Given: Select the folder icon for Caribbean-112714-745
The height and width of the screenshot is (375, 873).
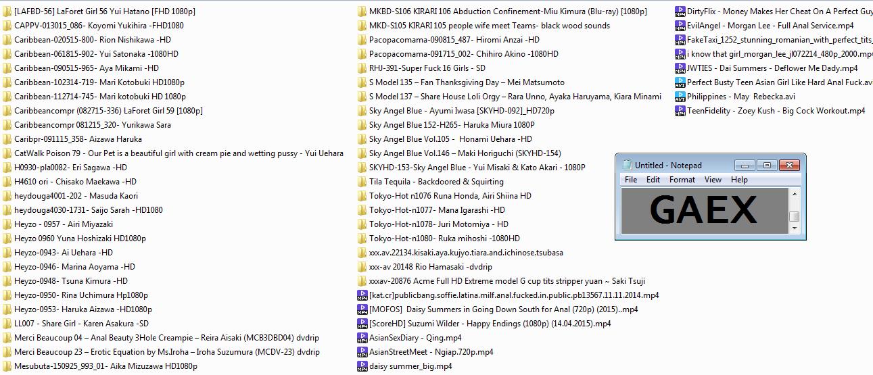Looking at the screenshot, I should click(x=7, y=97).
